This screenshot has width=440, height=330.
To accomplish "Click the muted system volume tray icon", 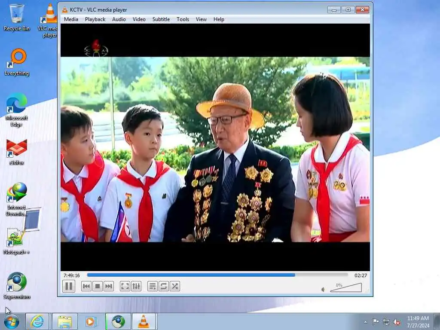I will pos(397,322).
